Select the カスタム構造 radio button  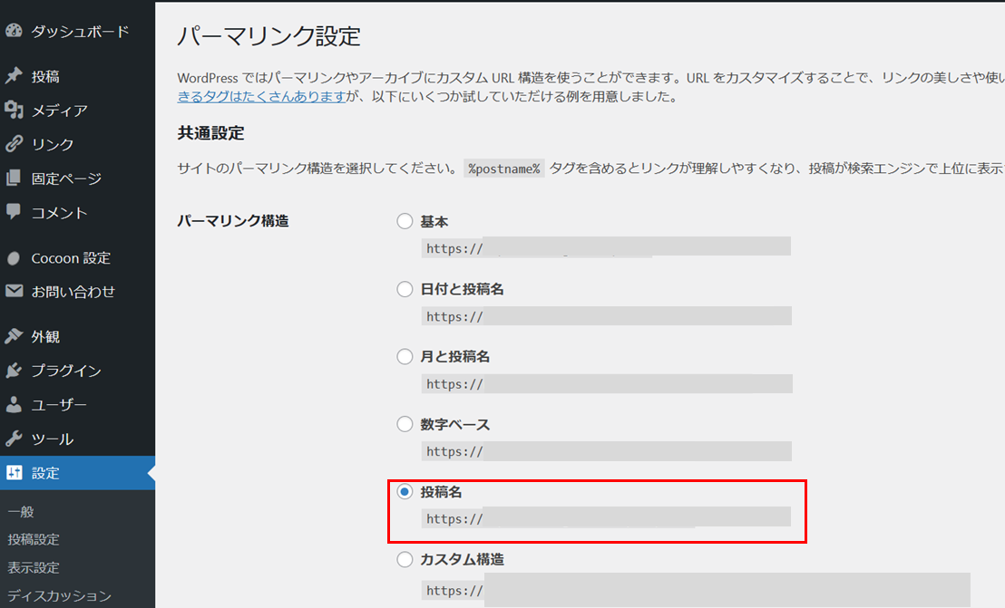pos(405,559)
